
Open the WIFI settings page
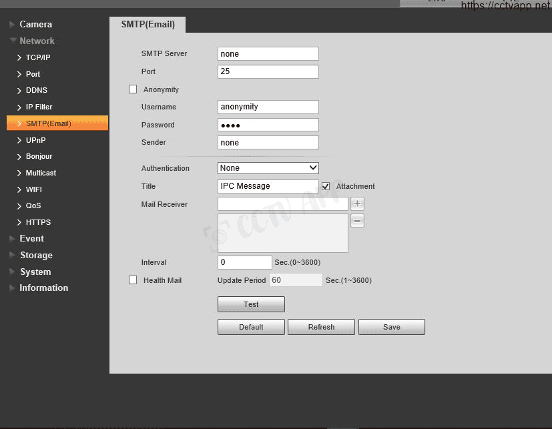point(33,189)
